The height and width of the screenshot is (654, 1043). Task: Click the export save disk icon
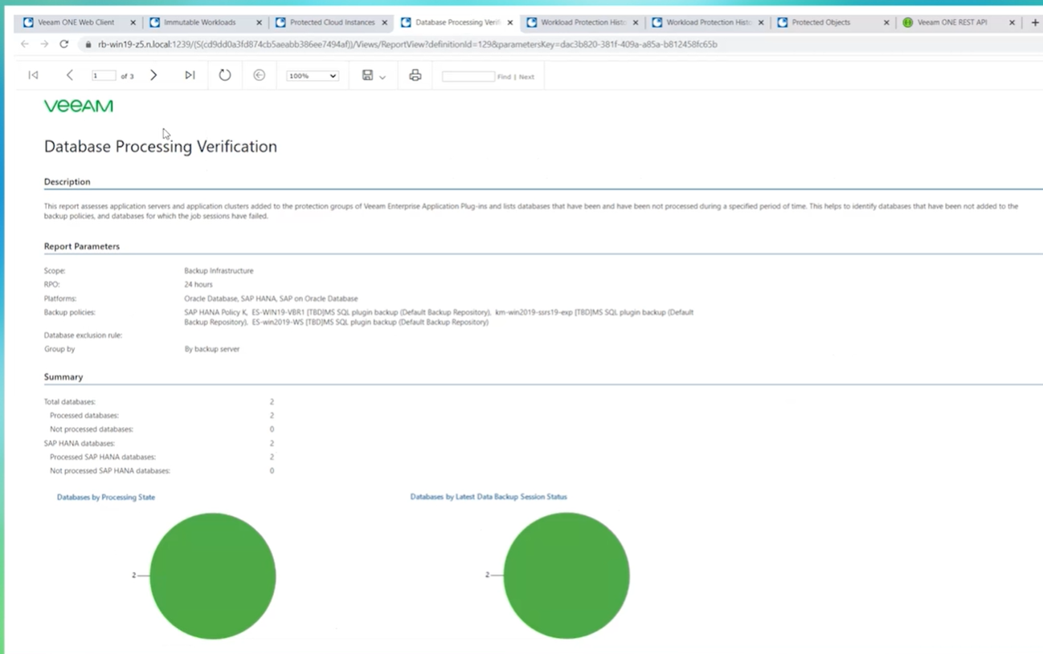click(x=367, y=75)
